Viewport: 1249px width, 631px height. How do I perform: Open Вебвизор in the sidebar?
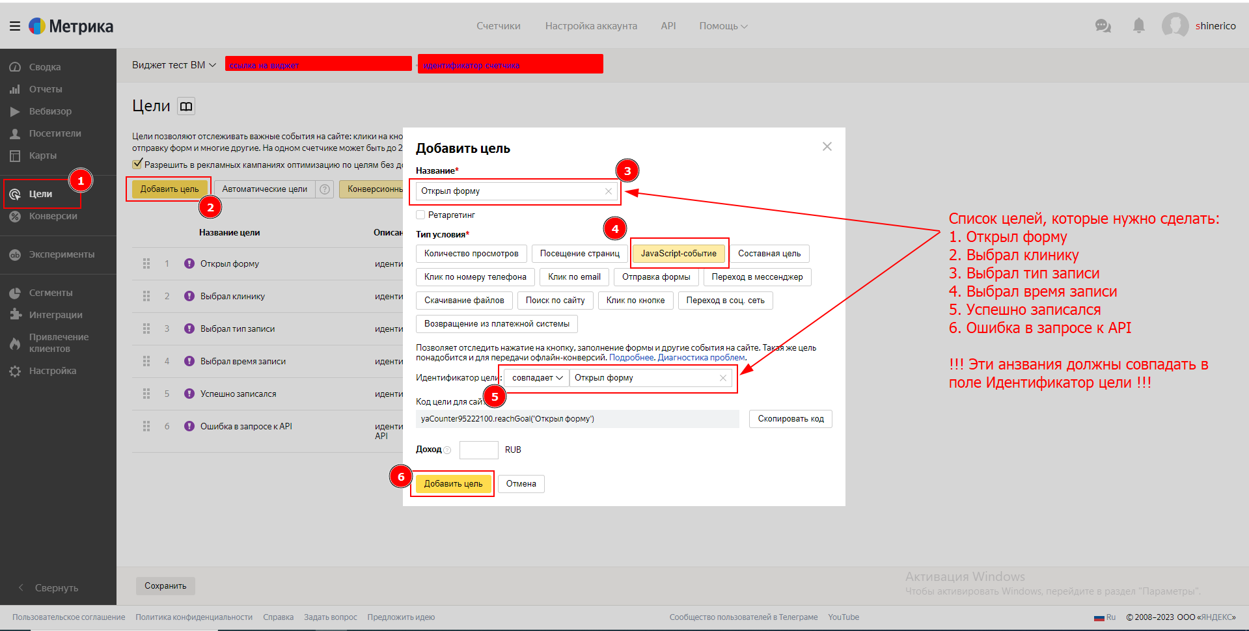[x=50, y=111]
